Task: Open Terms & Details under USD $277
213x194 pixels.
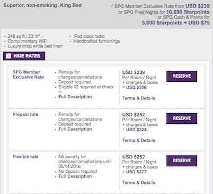Action: point(138,182)
